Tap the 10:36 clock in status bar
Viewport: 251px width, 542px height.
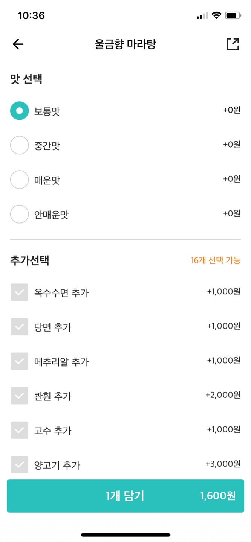pyautogui.click(x=31, y=15)
